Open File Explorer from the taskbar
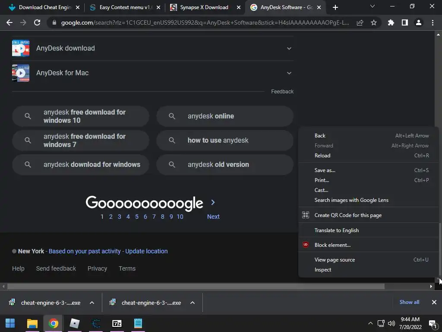The image size is (442, 332). pos(32,323)
